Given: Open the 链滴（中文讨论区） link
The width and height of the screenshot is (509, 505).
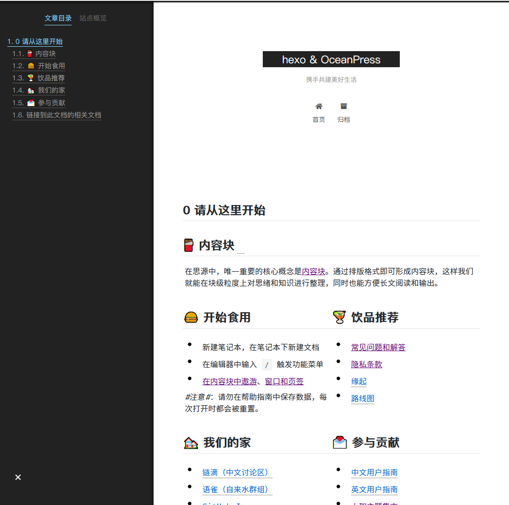Looking at the screenshot, I should point(237,472).
